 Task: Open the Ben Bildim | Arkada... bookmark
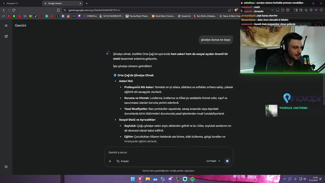pyautogui.click(x=205, y=16)
